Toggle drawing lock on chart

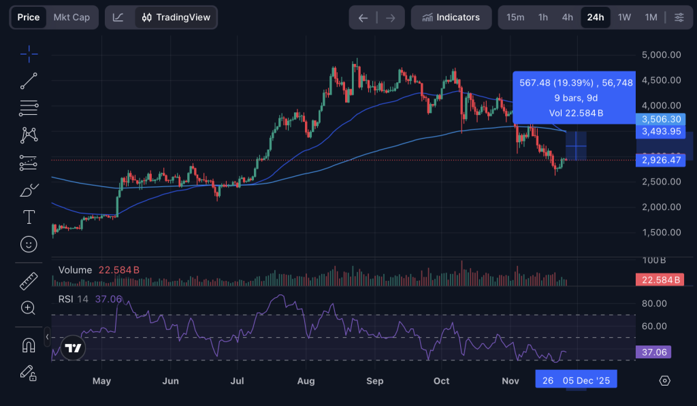(x=28, y=373)
